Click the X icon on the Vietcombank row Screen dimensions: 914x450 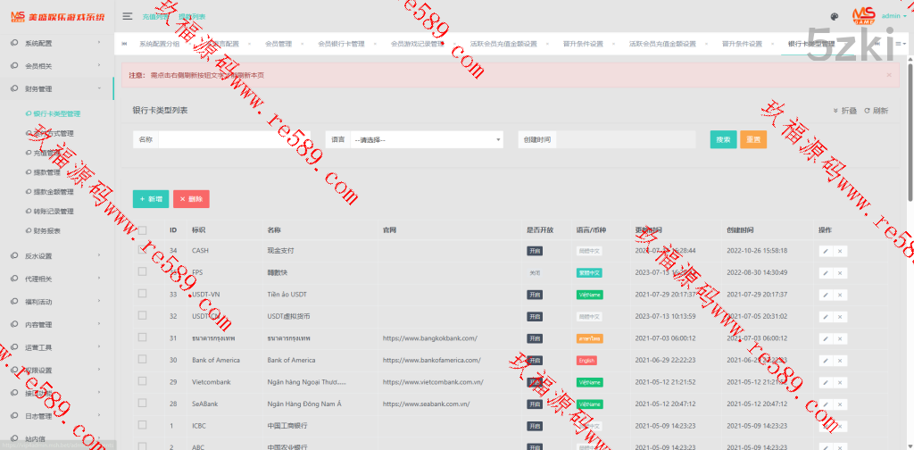point(840,381)
